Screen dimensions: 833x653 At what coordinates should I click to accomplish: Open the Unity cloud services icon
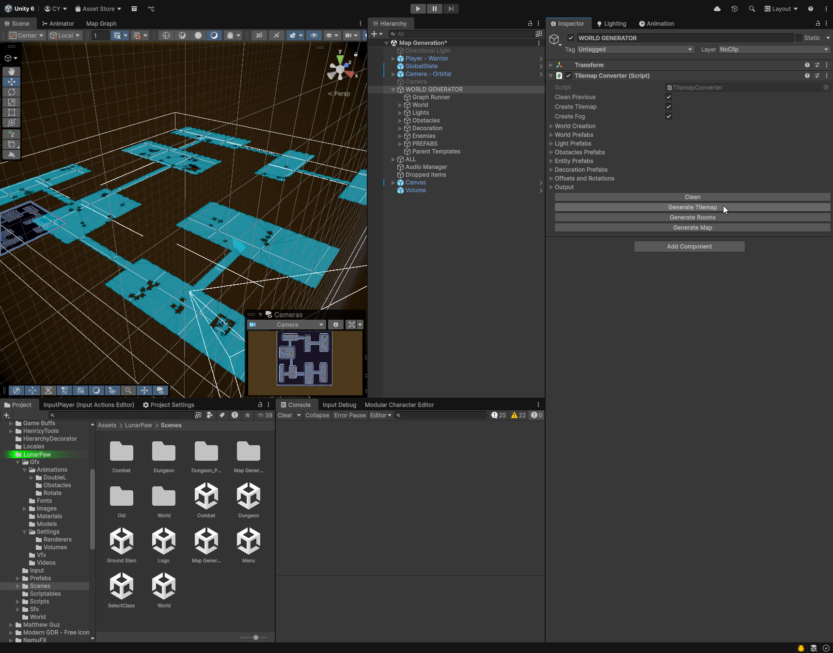tap(717, 9)
